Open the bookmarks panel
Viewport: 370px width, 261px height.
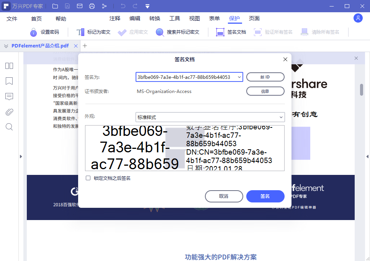(x=9, y=81)
